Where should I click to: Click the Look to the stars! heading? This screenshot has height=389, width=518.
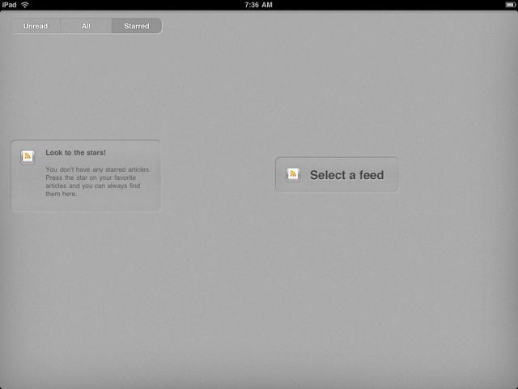(x=75, y=152)
